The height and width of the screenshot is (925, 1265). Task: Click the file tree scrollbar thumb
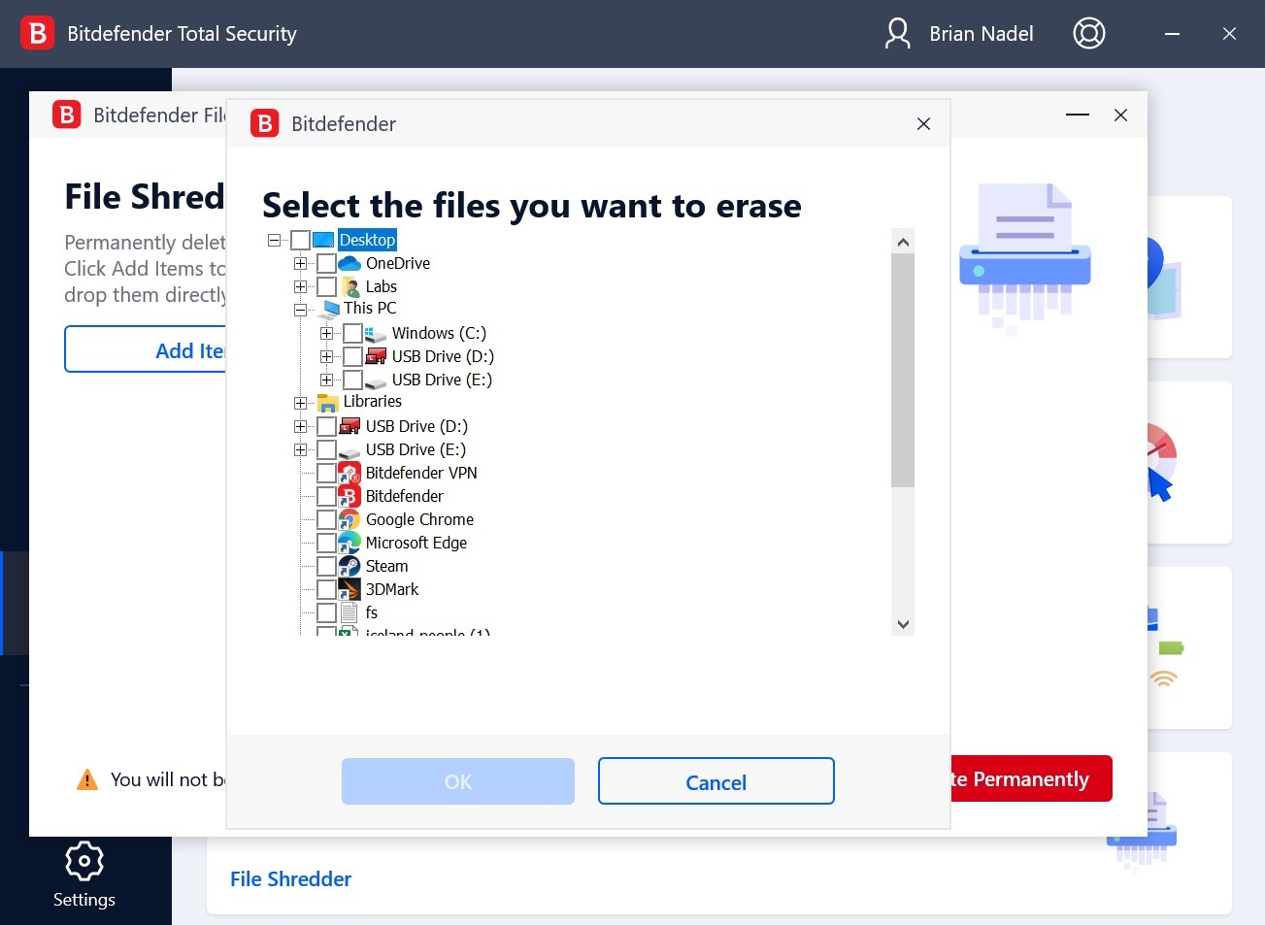click(x=903, y=370)
